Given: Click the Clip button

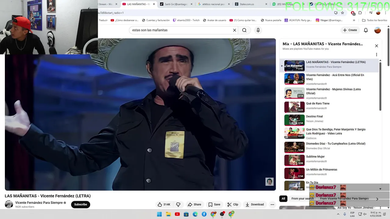Looking at the screenshot, I should (233, 204).
